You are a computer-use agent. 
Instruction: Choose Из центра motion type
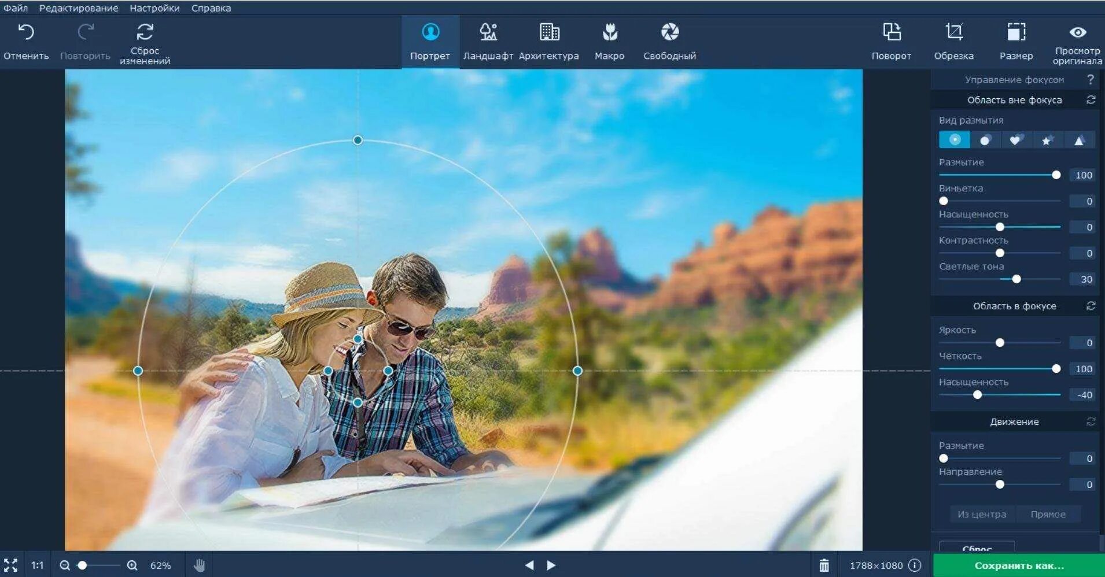pyautogui.click(x=982, y=514)
